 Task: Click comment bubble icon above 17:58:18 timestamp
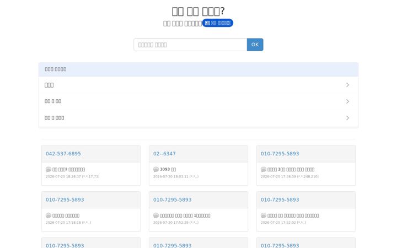49,215
